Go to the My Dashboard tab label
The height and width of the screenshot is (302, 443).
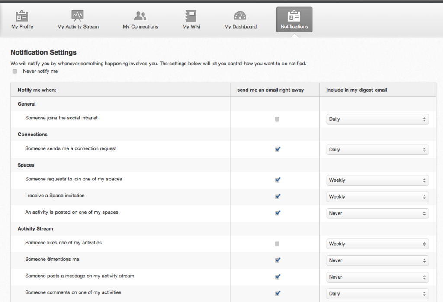(240, 27)
